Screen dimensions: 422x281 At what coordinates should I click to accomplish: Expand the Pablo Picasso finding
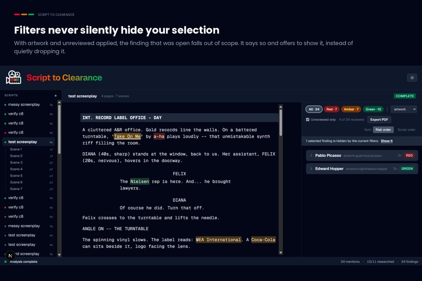point(362,155)
